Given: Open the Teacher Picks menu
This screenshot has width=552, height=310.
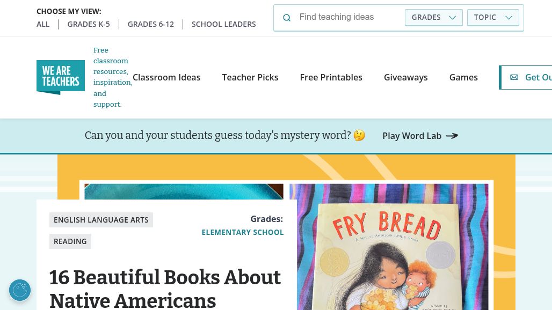Looking at the screenshot, I should (x=250, y=77).
